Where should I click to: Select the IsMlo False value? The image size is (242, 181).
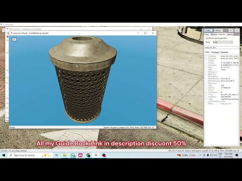223,70
